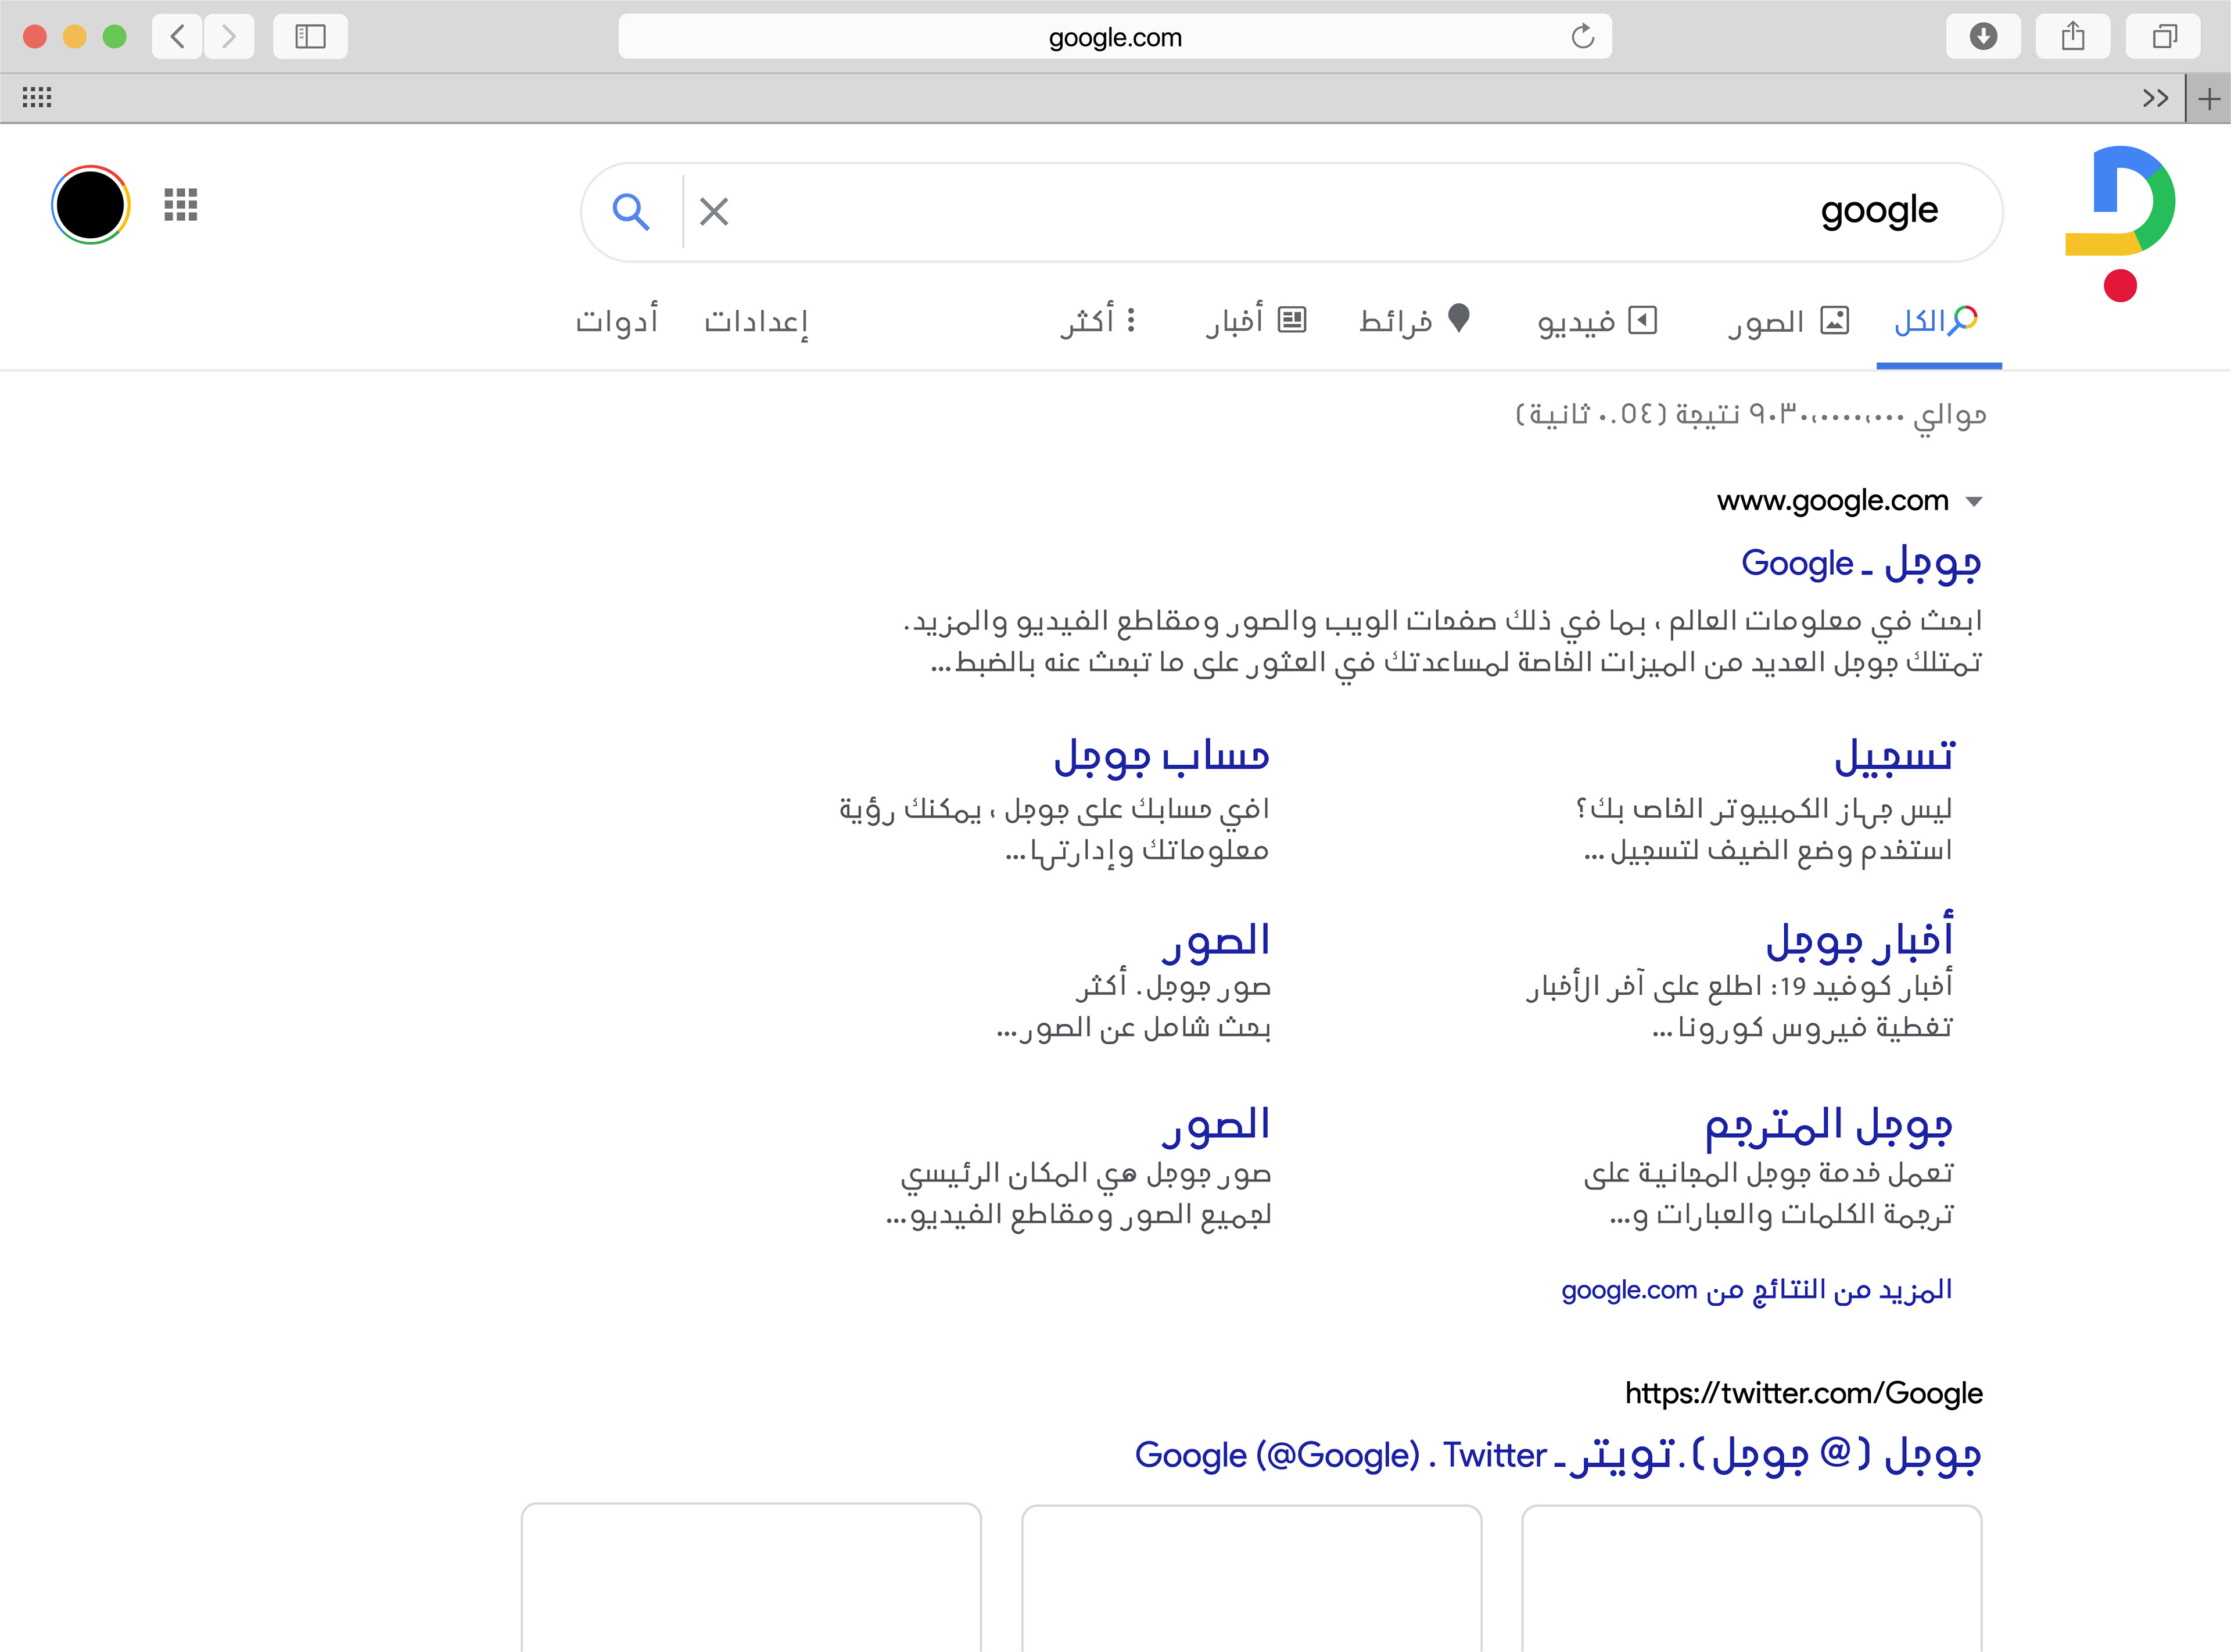Open the rightmost Twitter card thumbnail

[1751, 1578]
